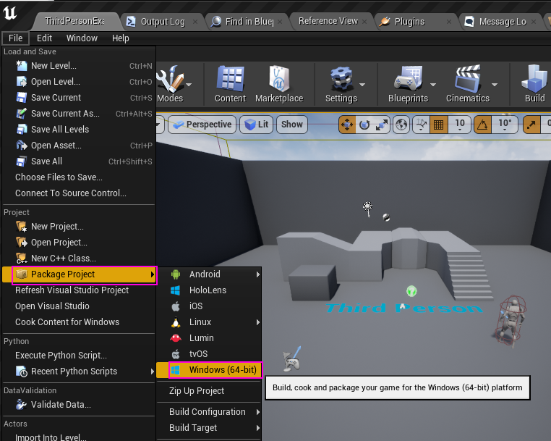The image size is (551, 441).
Task: Switch to the ThirdPersonExampleMap tab
Action: tap(74, 22)
